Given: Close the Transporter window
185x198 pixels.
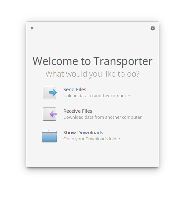Looking at the screenshot, I should click(32, 28).
